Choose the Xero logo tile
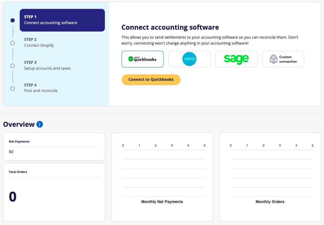Image resolution: width=324 pixels, height=225 pixels. tap(189, 59)
